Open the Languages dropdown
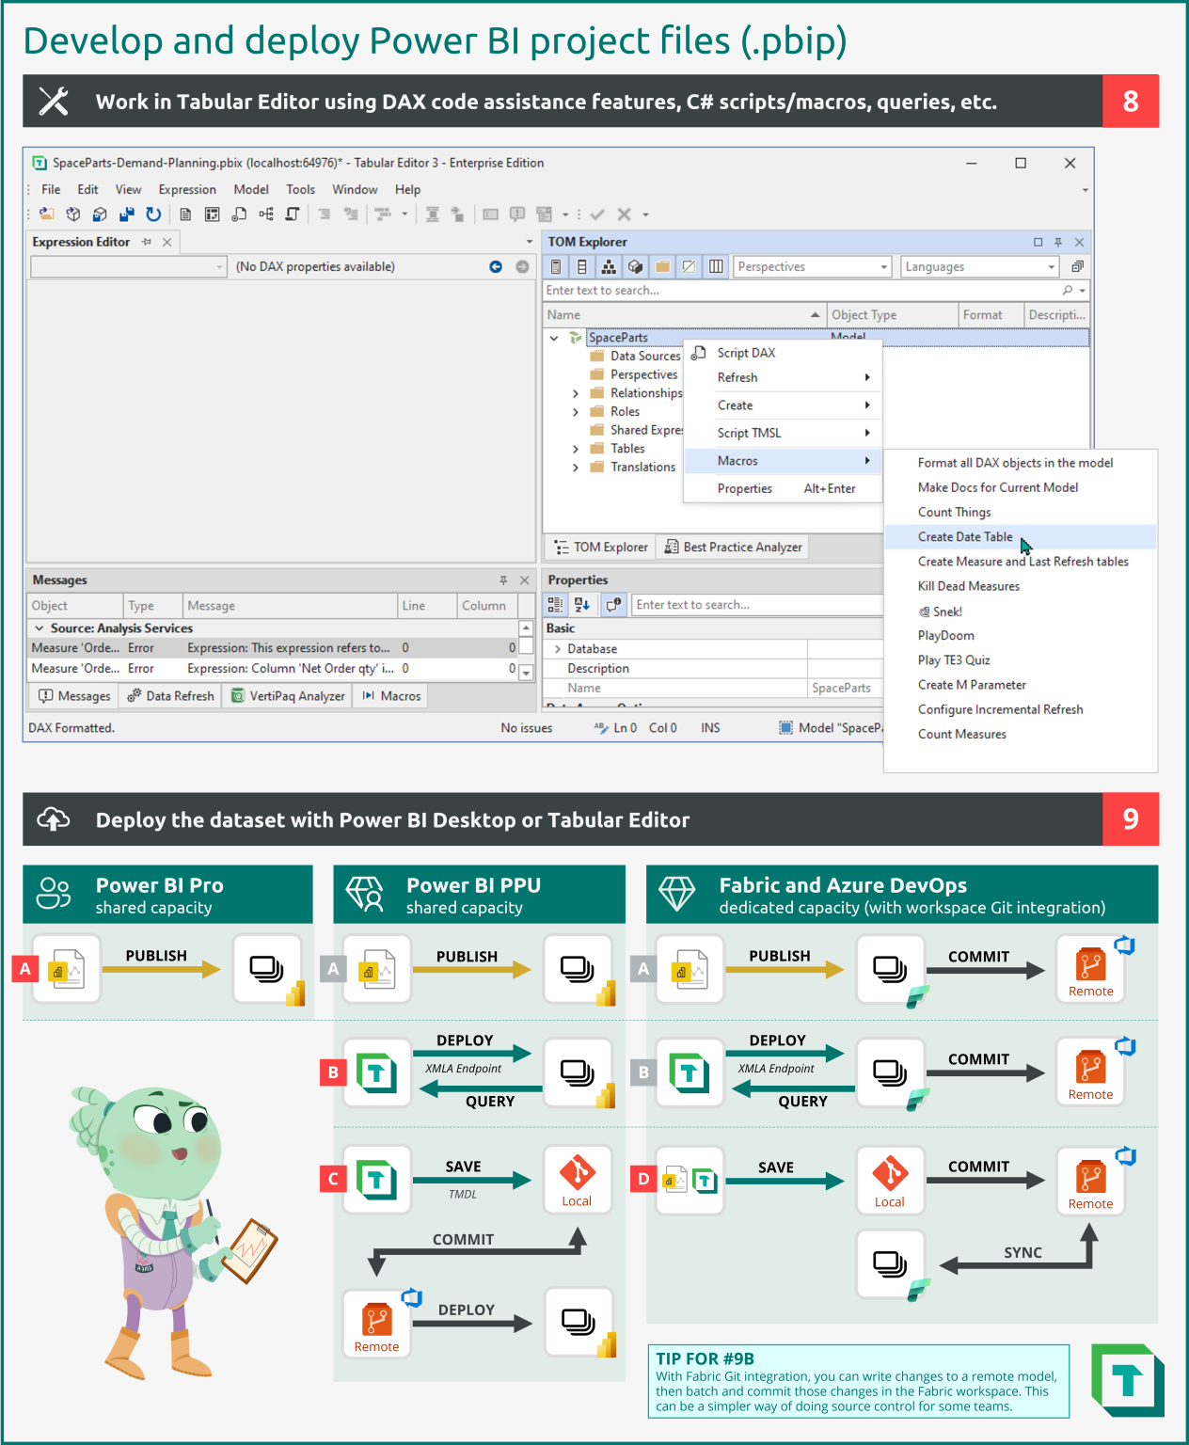This screenshot has width=1189, height=1445. [x=980, y=267]
